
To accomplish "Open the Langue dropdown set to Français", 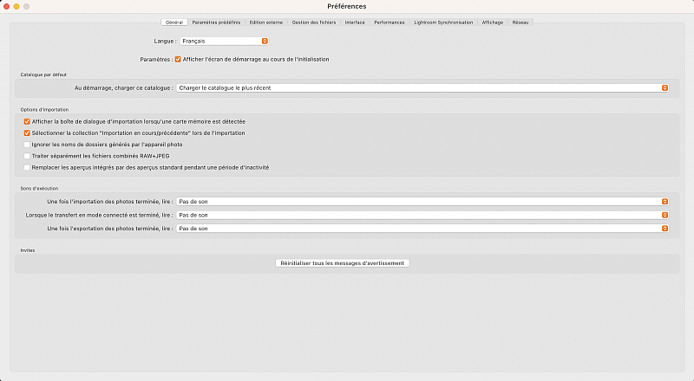I will [x=225, y=41].
